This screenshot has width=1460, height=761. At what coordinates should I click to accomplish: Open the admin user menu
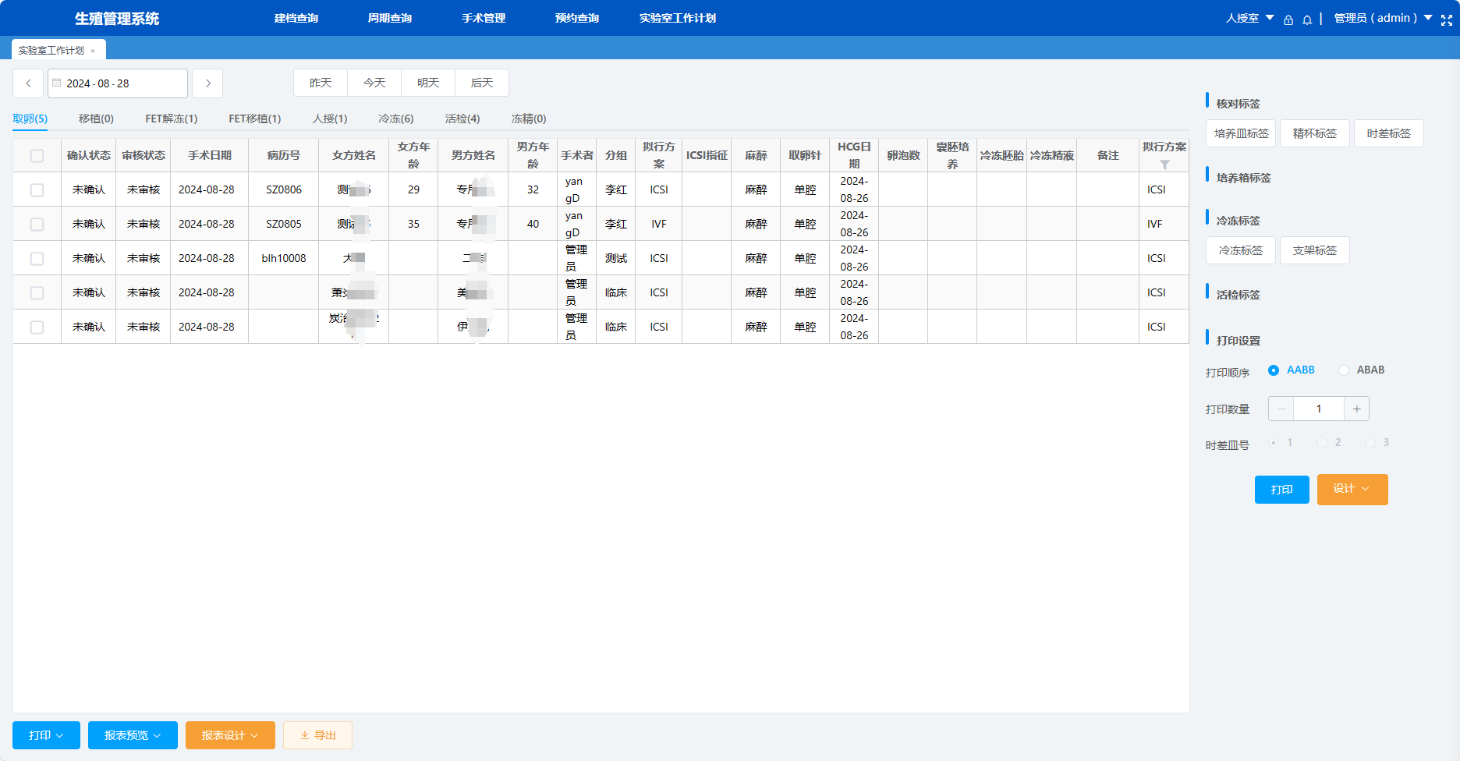(1382, 18)
